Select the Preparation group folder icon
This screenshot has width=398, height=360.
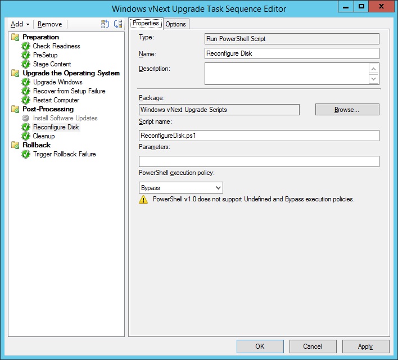point(16,37)
